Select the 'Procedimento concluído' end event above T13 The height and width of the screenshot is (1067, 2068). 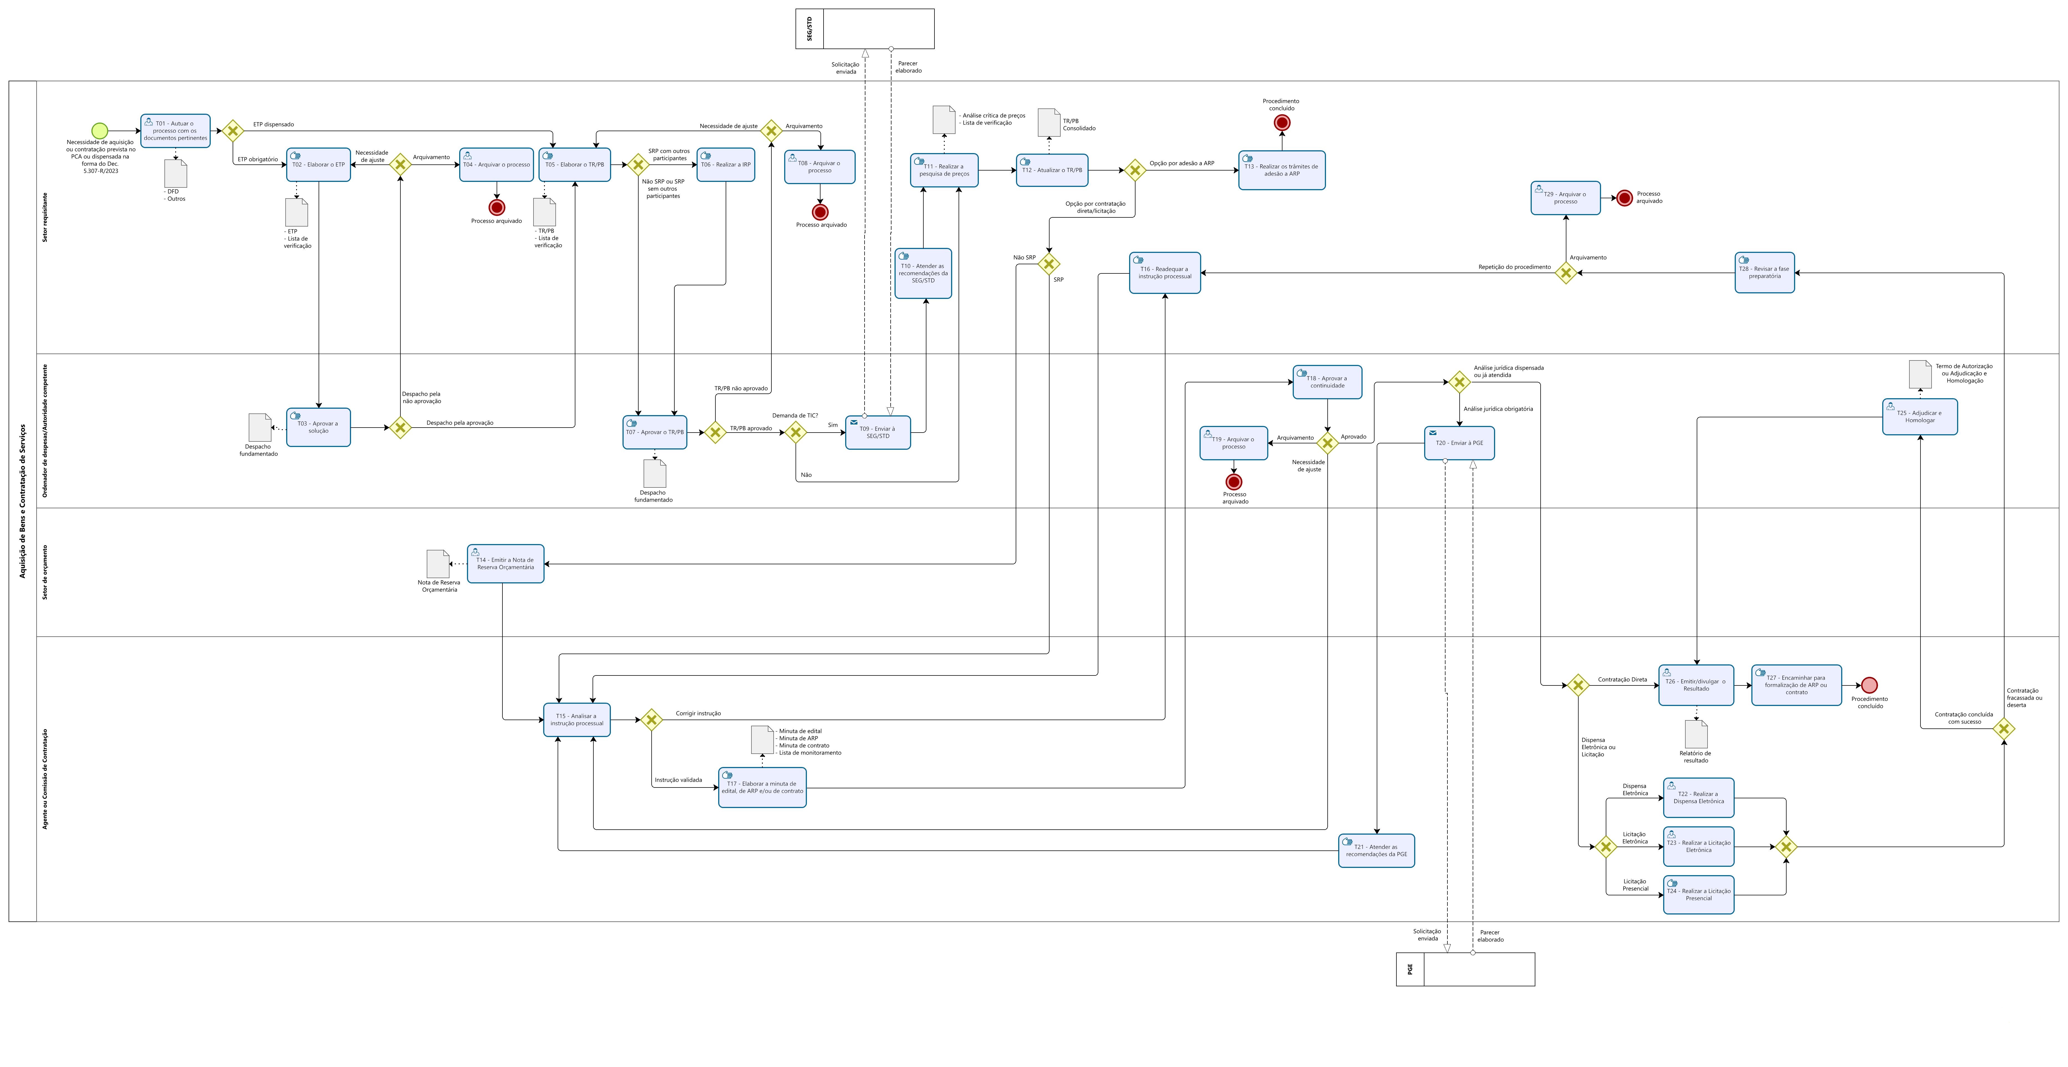(x=1282, y=123)
